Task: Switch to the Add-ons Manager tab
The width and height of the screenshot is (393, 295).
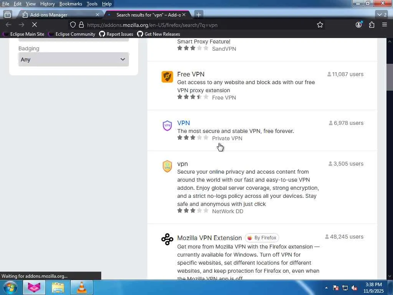Action: point(60,15)
